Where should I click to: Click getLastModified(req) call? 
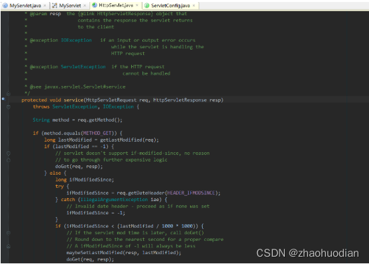click(x=128, y=140)
